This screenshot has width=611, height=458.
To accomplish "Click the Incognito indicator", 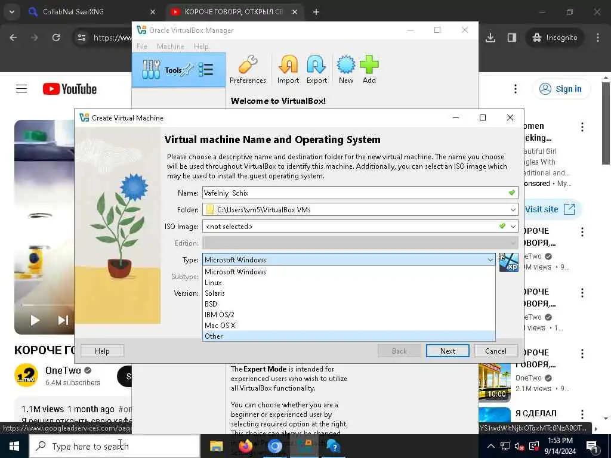I will tap(555, 38).
